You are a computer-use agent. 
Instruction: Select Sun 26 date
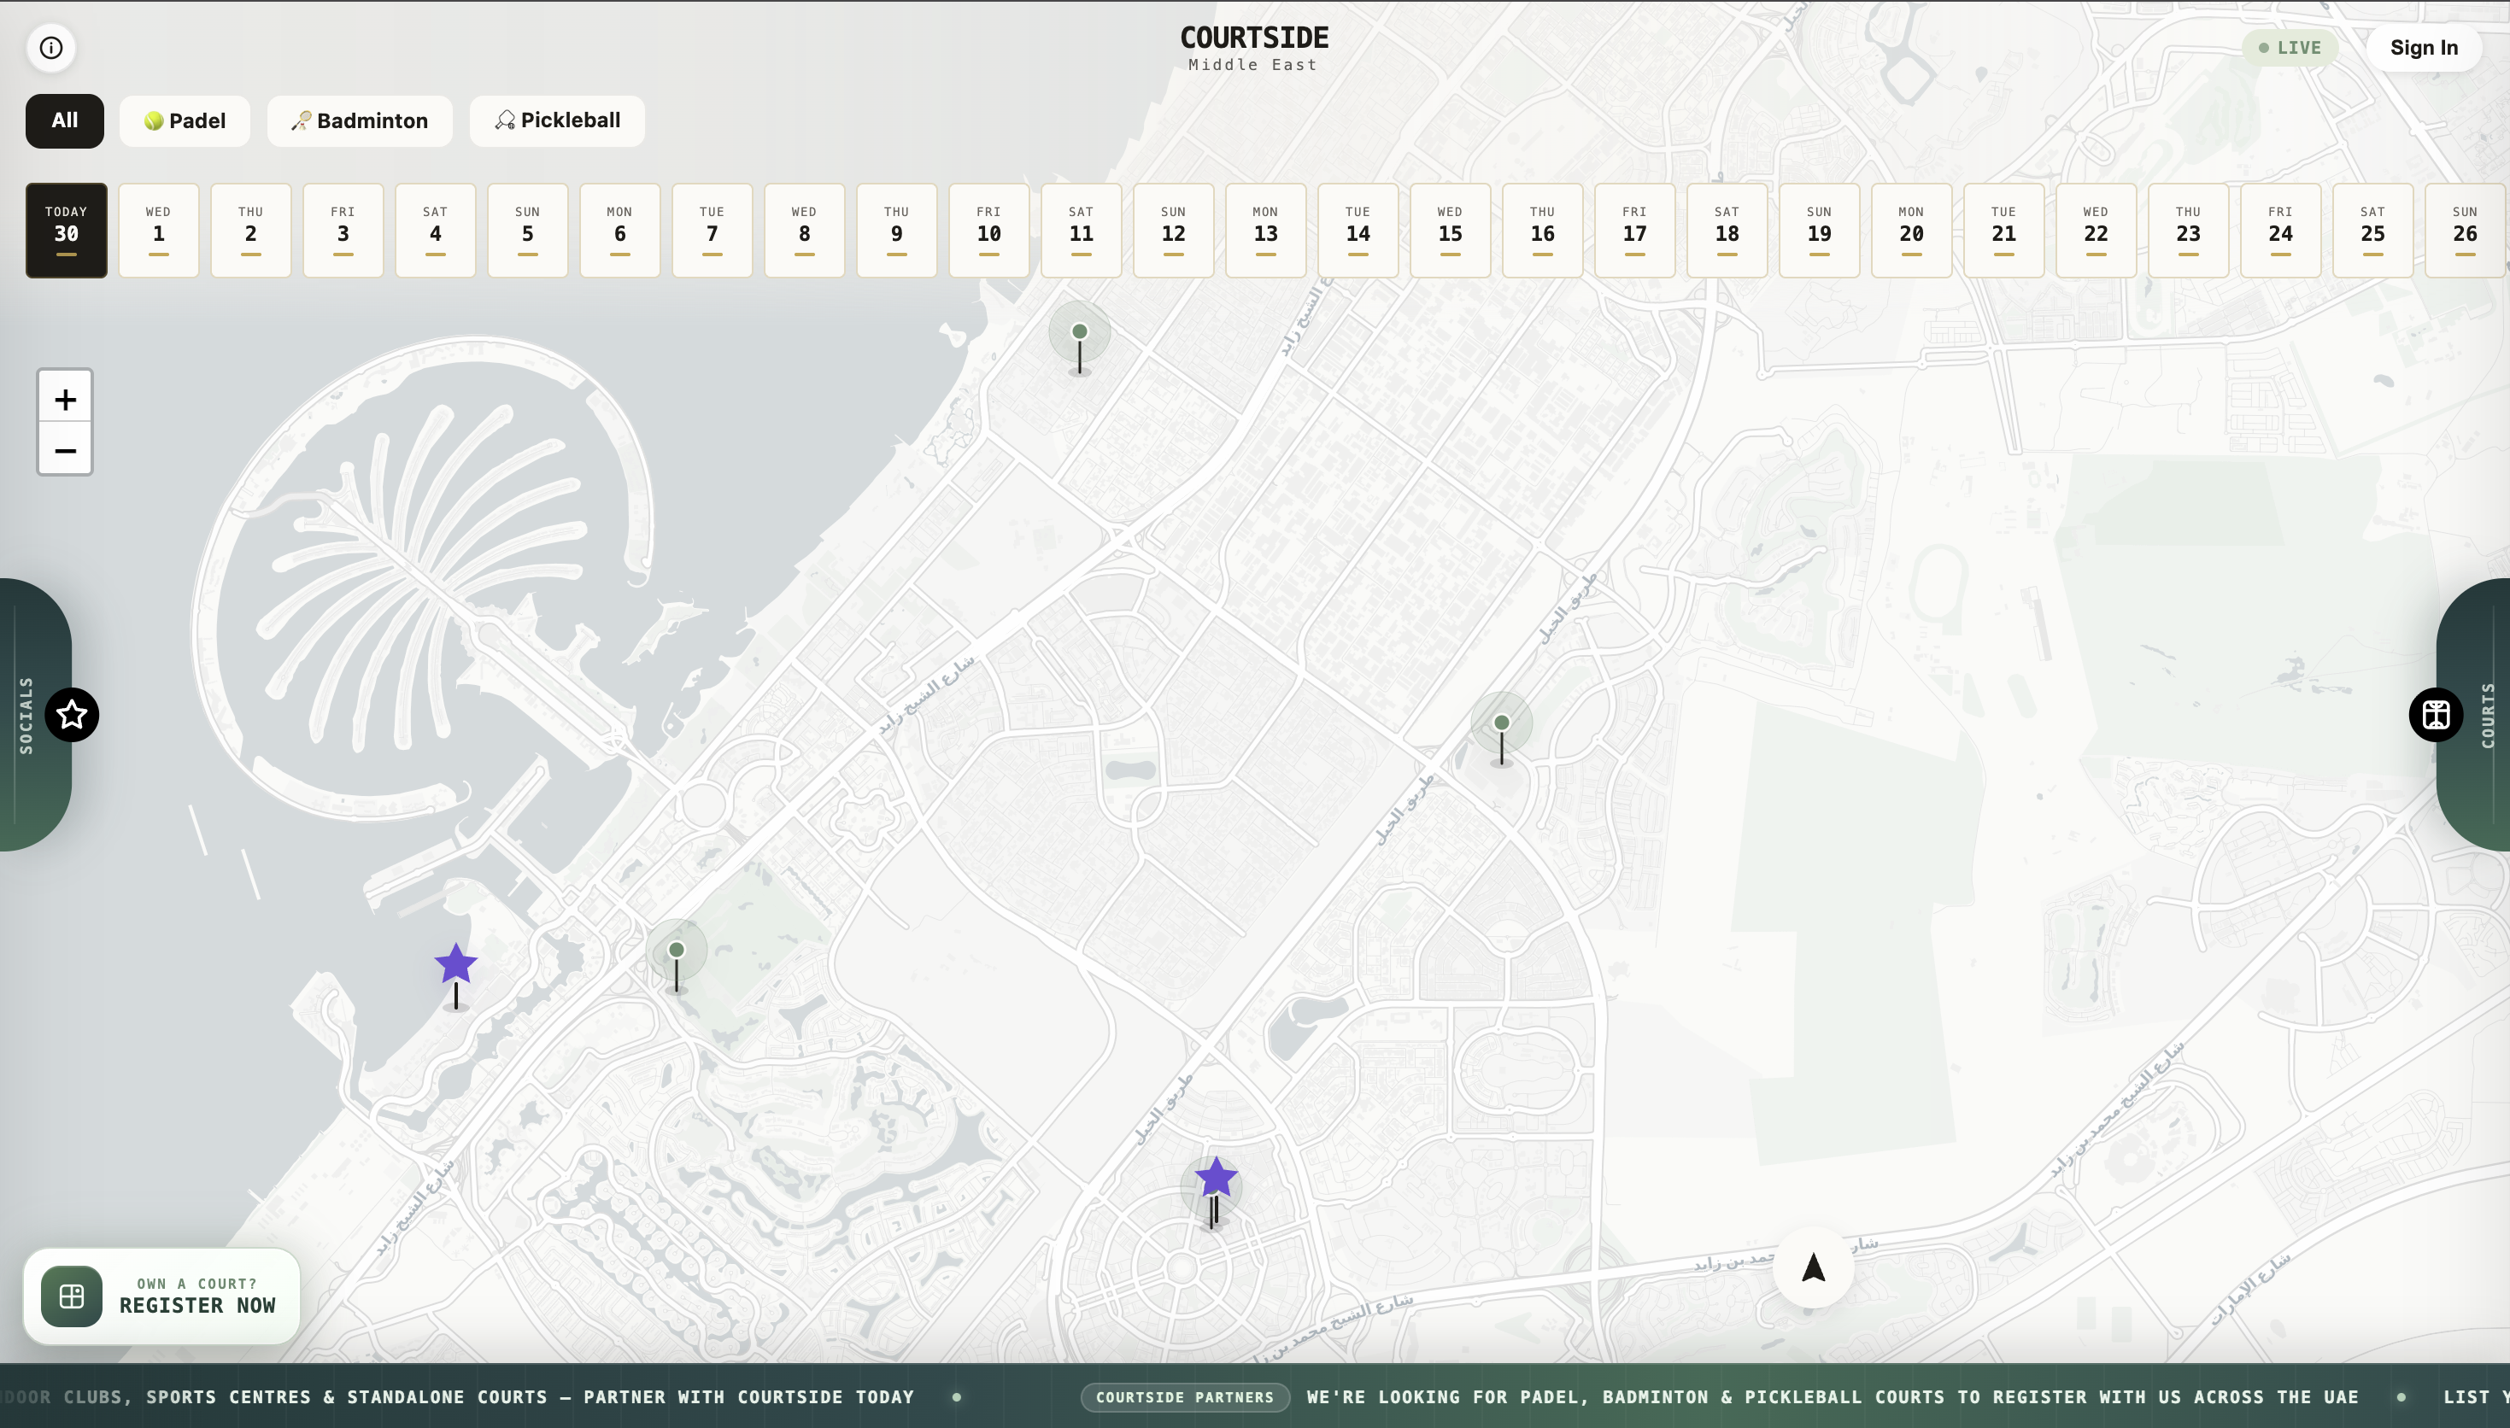pos(2465,231)
